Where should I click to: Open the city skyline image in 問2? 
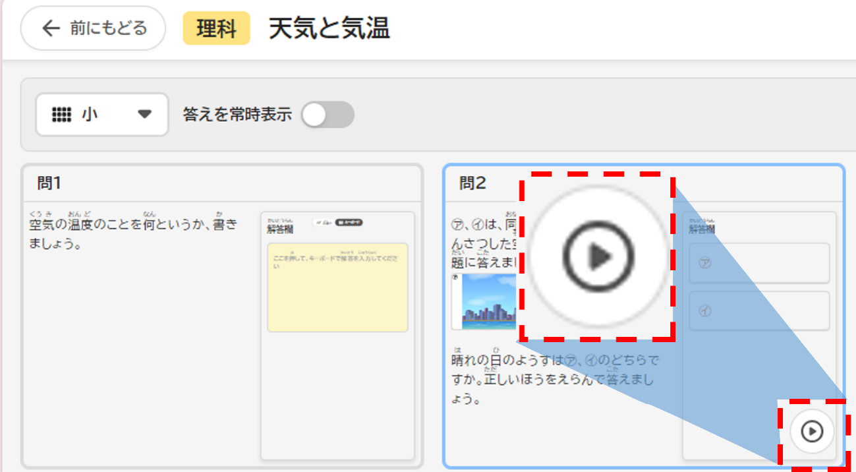489,301
